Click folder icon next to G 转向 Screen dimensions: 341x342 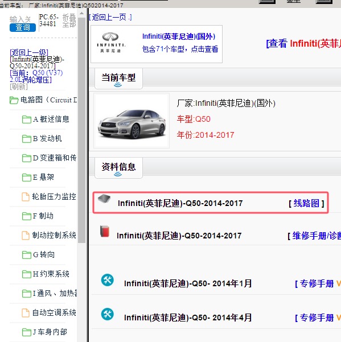click(27, 254)
